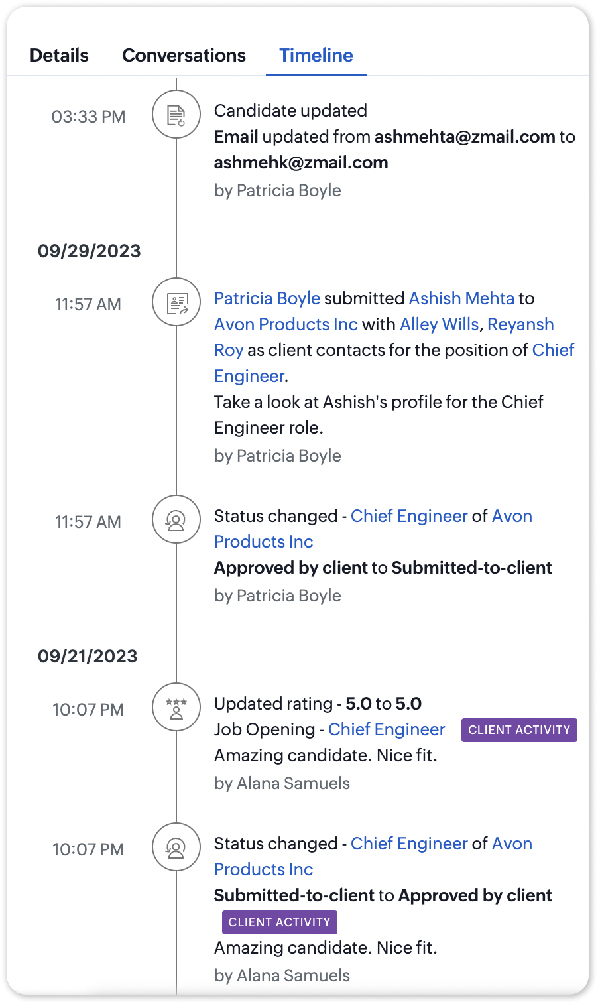Click the Reyansh Roy contact link
The width and height of the screenshot is (598, 1004).
[520, 324]
